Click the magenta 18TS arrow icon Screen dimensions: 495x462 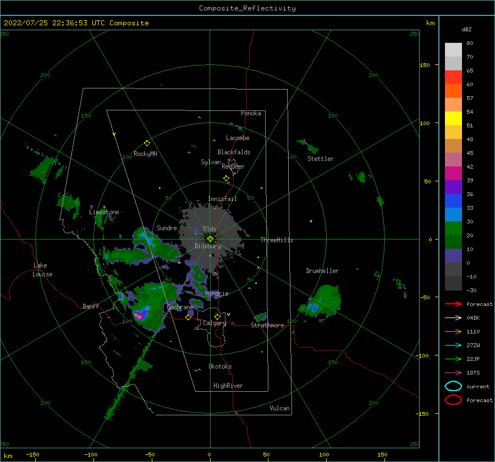[453, 373]
